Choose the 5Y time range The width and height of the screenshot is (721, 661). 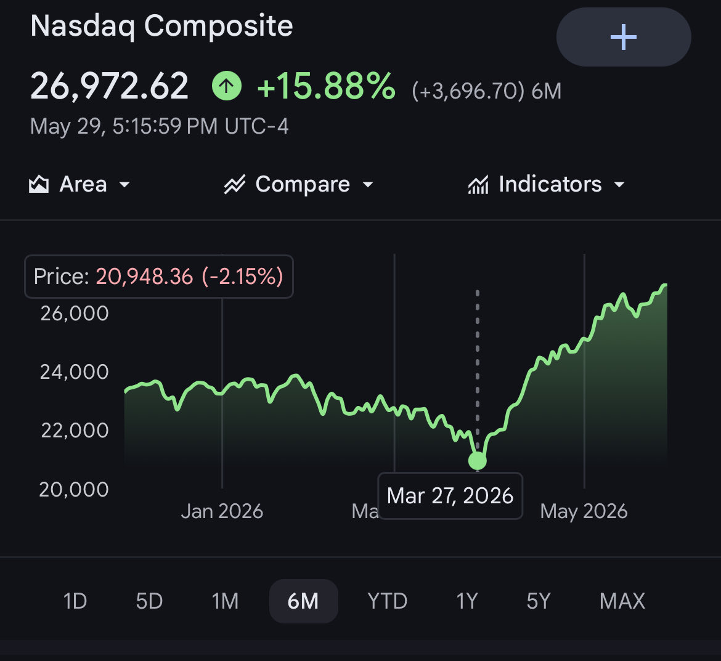[538, 601]
